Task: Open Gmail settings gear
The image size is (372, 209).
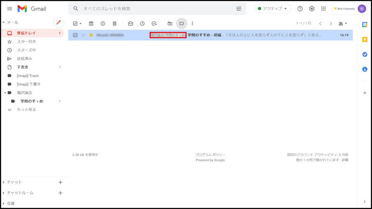Action: [x=312, y=8]
